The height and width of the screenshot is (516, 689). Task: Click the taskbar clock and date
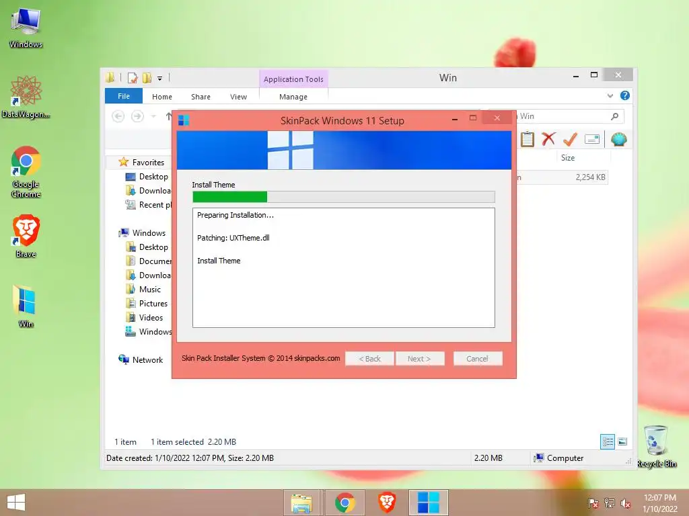tap(659, 503)
